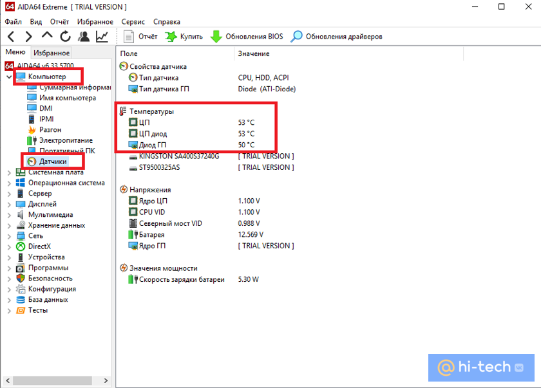Open the graph chart toolbar icon
The height and width of the screenshot is (388, 541).
[x=102, y=36]
